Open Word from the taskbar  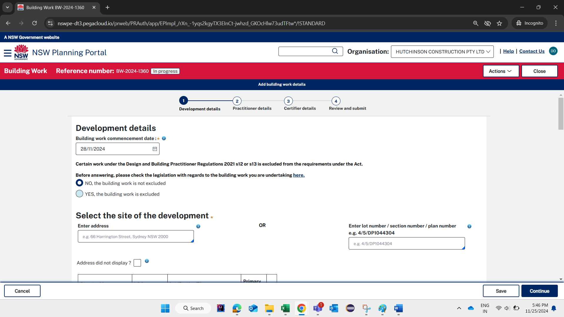tap(398, 308)
